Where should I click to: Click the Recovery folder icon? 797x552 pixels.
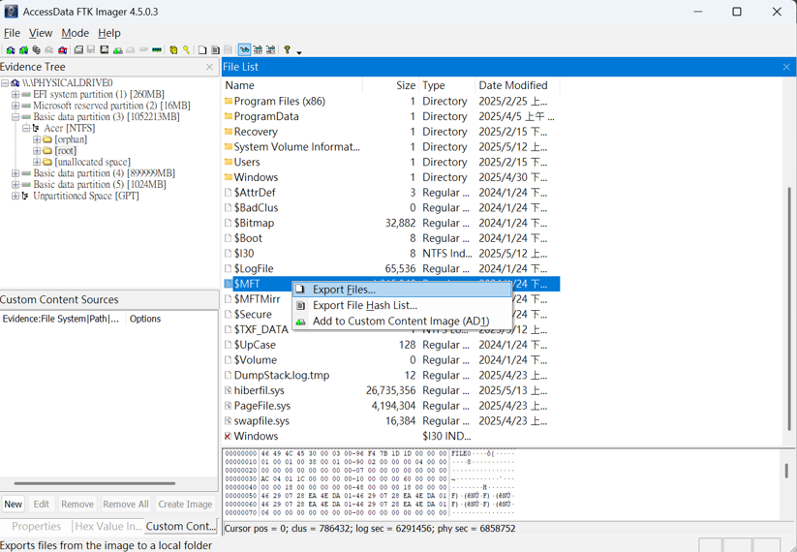tap(229, 132)
